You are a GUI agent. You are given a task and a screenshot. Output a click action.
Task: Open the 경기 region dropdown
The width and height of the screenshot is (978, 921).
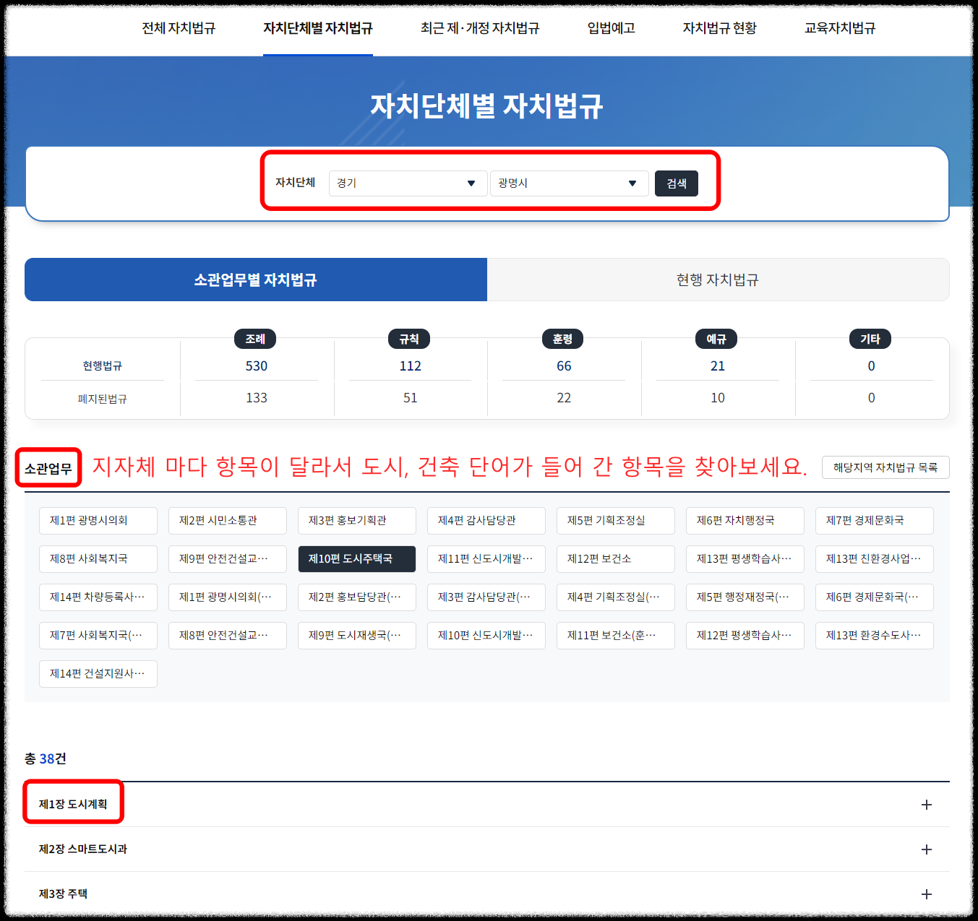pos(407,183)
